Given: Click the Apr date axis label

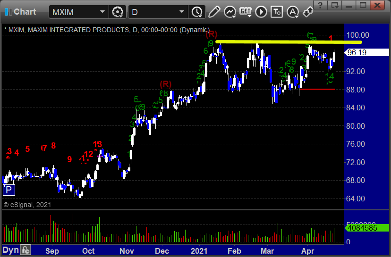Looking at the screenshot, I should point(307,251).
